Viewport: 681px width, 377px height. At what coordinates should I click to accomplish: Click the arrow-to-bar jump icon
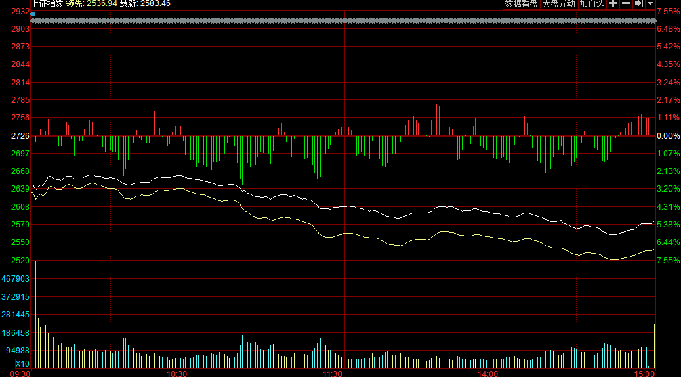[x=638, y=3]
